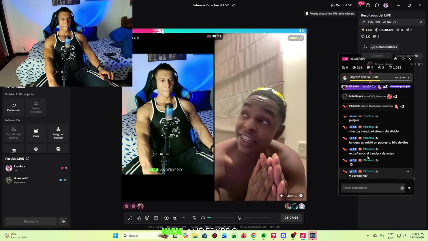This screenshot has height=241, width=428.
Task: Open the audio mixer settings sliders icon
Action: (x=194, y=218)
